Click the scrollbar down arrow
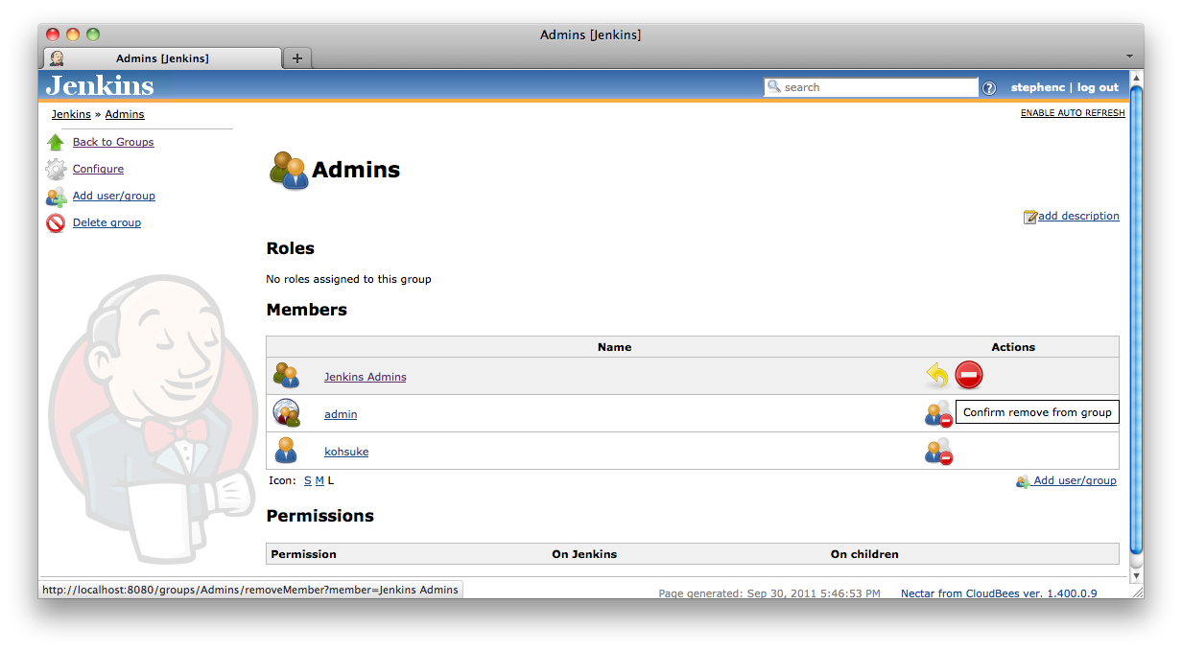Viewport: 1182px width, 651px height. pos(1136,576)
